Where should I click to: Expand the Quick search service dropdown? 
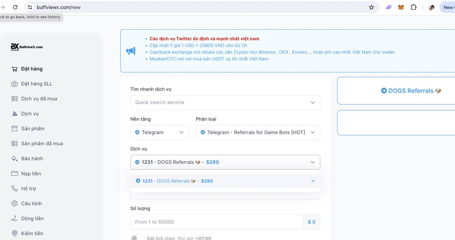225,102
